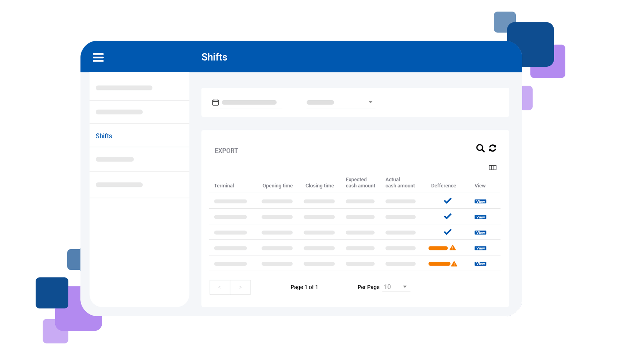Select the second sidebar menu item
This screenshot has width=620, height=355.
pyautogui.click(x=139, y=112)
